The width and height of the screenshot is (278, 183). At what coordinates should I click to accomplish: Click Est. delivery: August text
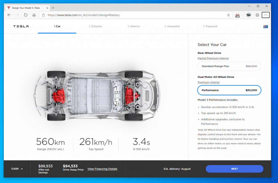(177, 169)
